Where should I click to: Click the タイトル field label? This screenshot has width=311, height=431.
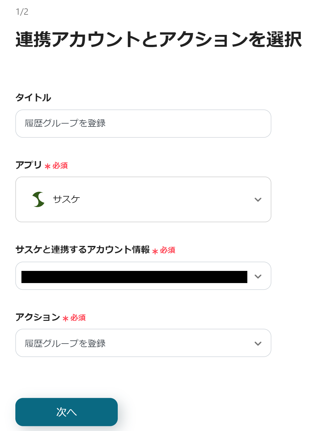coord(33,97)
